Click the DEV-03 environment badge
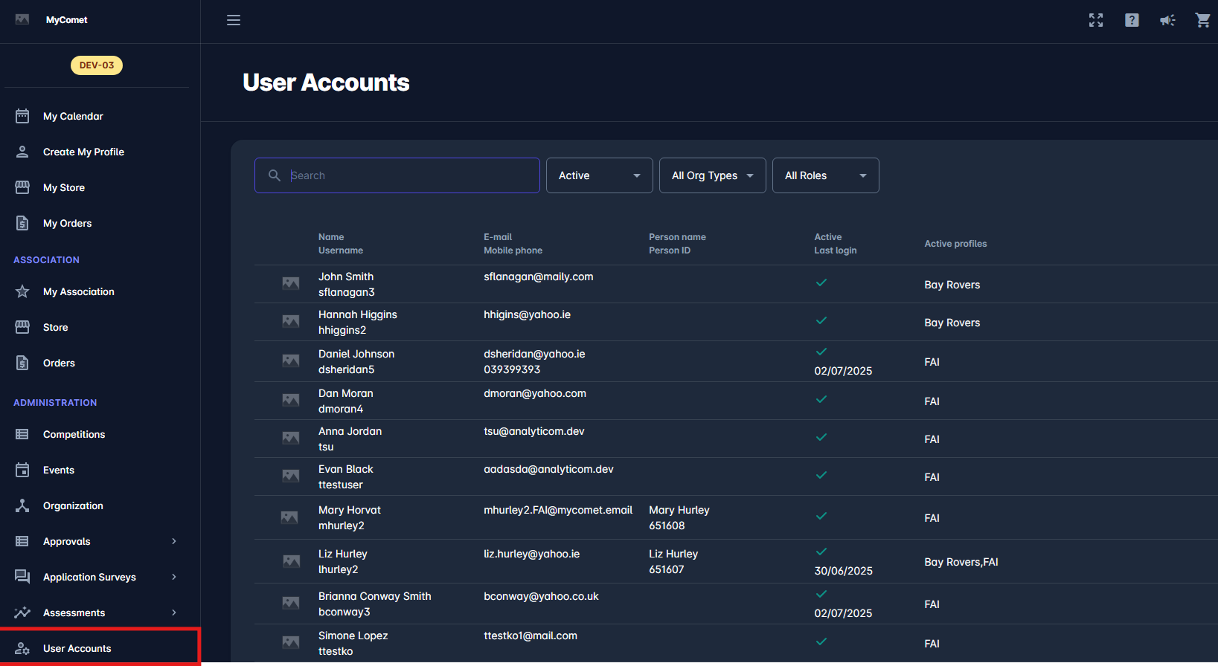Image resolution: width=1218 pixels, height=666 pixels. click(97, 65)
